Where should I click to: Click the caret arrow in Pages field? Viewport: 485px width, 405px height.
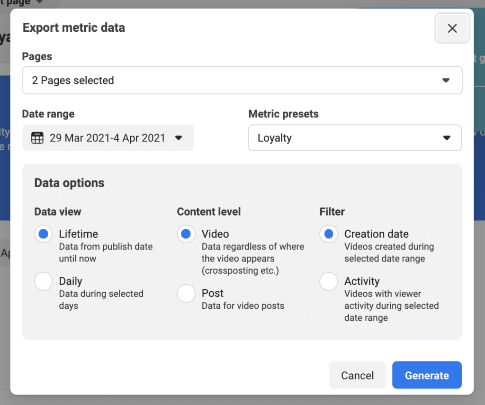pyautogui.click(x=446, y=81)
